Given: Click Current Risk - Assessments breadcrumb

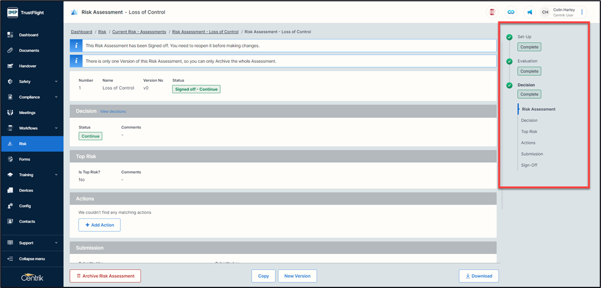Looking at the screenshot, I should pyautogui.click(x=139, y=32).
